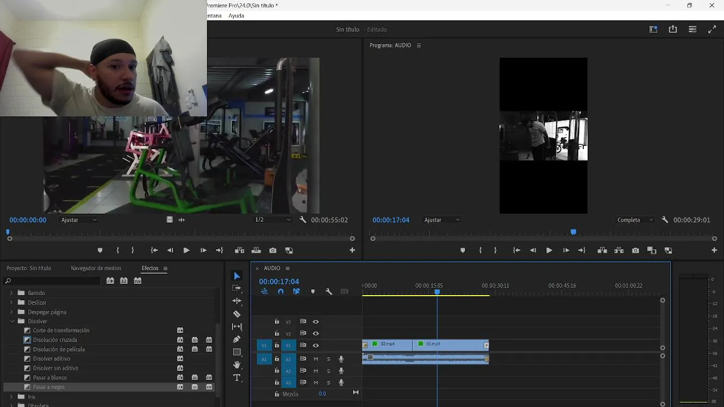
Task: Choose the Type tool
Action: pyautogui.click(x=237, y=378)
